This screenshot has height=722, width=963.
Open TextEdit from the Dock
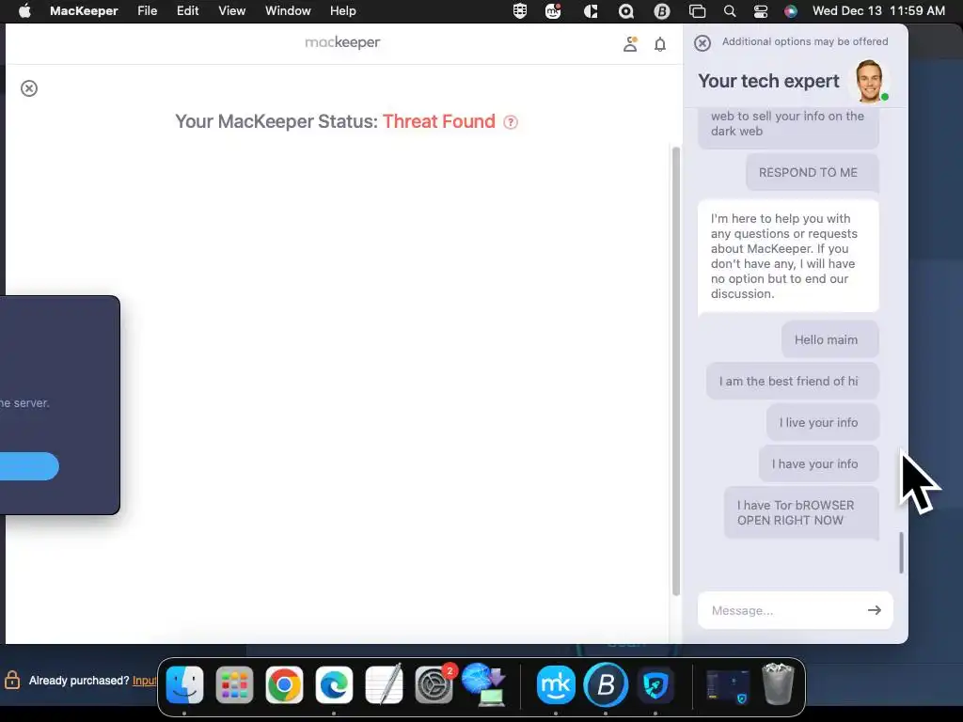[384, 685]
